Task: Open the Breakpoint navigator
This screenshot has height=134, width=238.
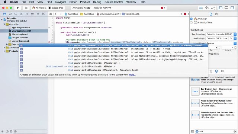Action: [x=38, y=14]
